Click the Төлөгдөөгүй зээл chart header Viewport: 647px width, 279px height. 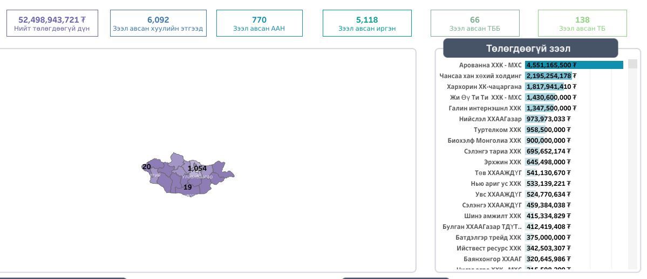tap(530, 48)
